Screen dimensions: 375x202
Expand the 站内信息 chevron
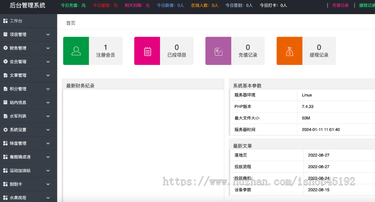click(48, 103)
